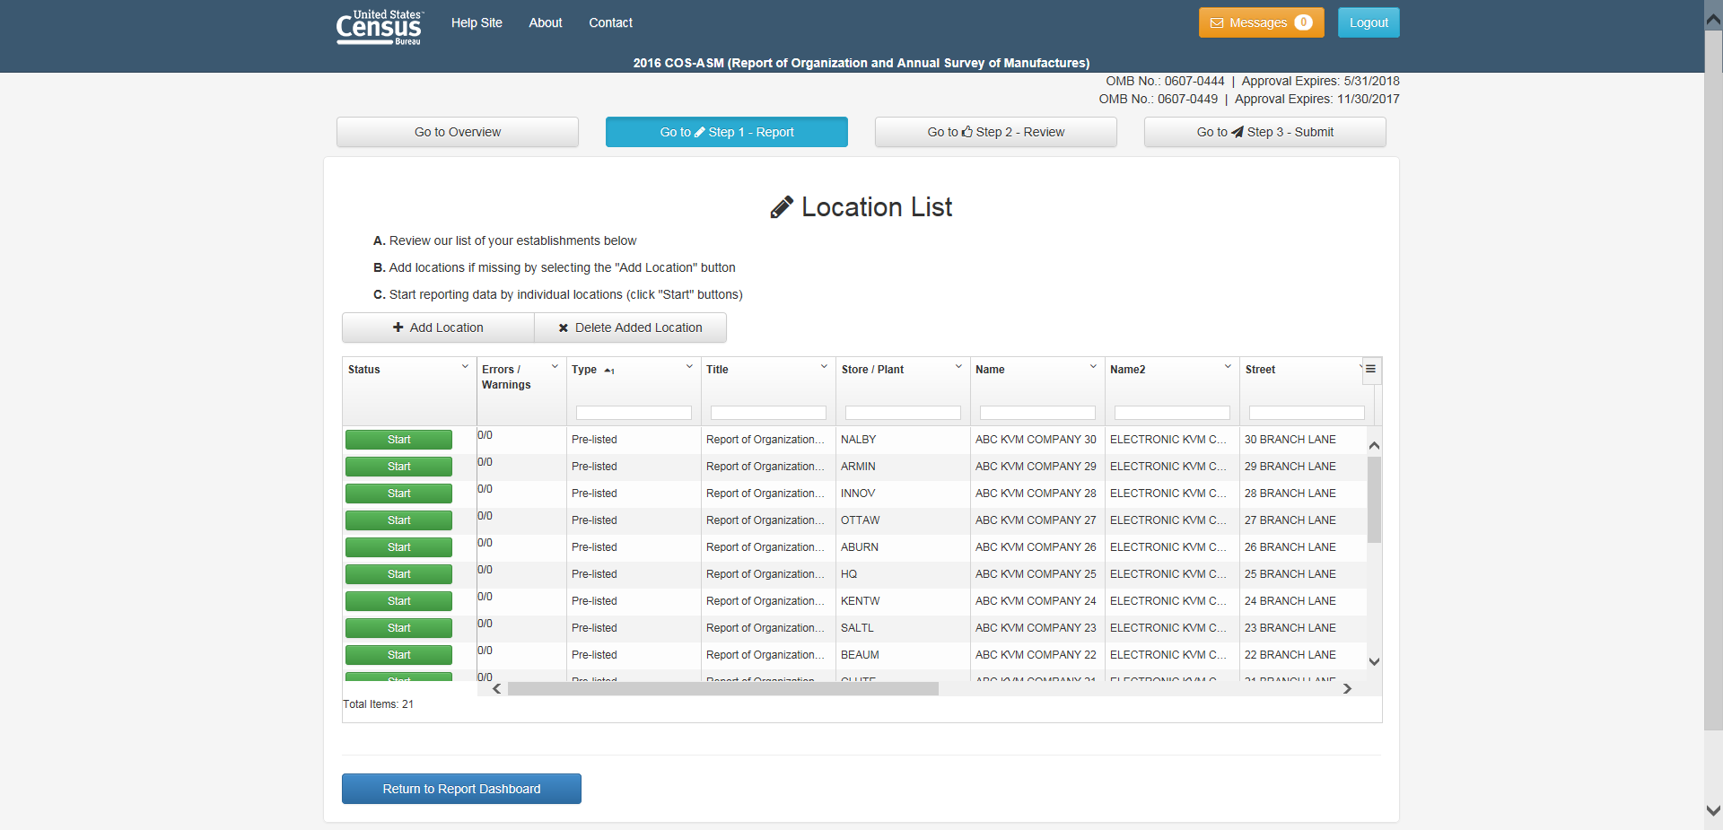The height and width of the screenshot is (830, 1723).
Task: Click the sort arrow beside Type header
Action: tap(609, 371)
